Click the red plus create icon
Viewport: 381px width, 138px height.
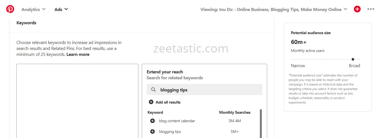pos(357,9)
